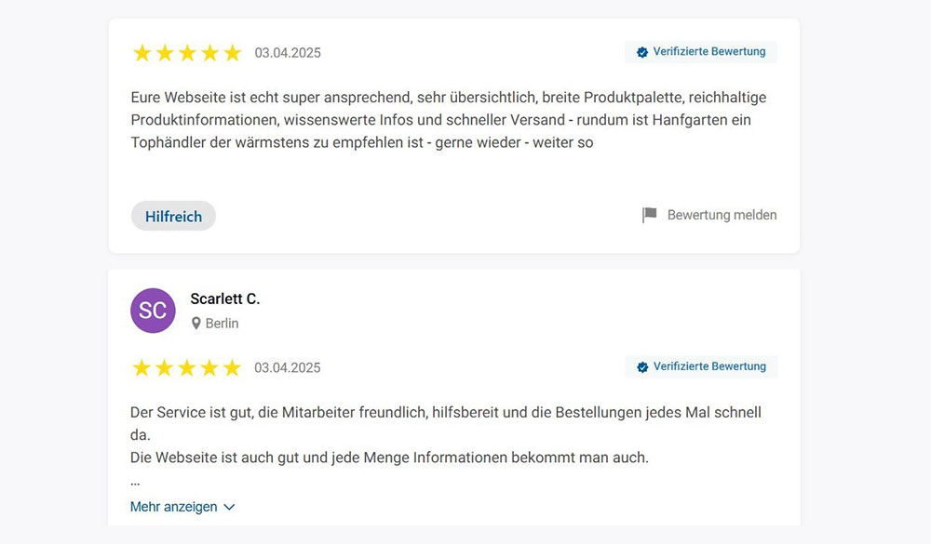Click the fifth star in Scarlett's review rating
The width and height of the screenshot is (931, 544).
tap(233, 367)
